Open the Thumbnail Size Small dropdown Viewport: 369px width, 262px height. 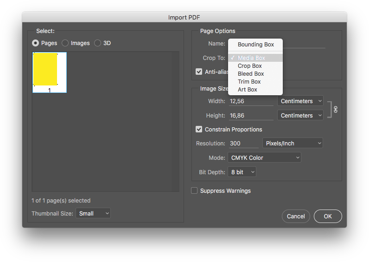click(x=93, y=213)
